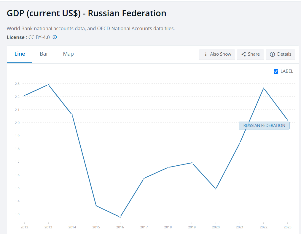Click the 2016 lowest data point
The height and width of the screenshot is (234, 301).
coord(120,217)
